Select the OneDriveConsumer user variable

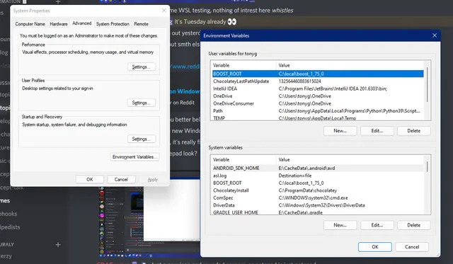pyautogui.click(x=318, y=103)
